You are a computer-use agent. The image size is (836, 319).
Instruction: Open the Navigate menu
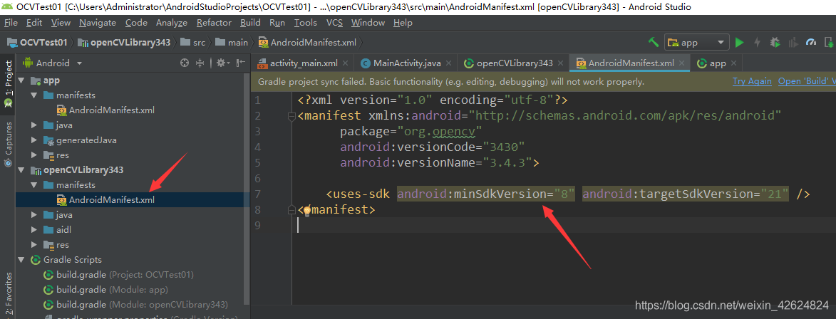click(x=98, y=22)
